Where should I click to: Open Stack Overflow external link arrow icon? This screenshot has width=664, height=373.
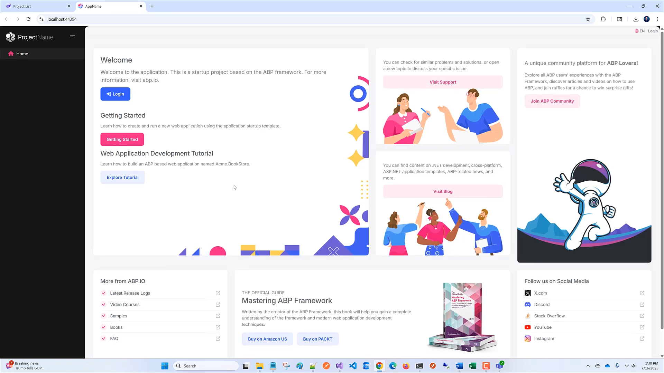[x=642, y=316]
